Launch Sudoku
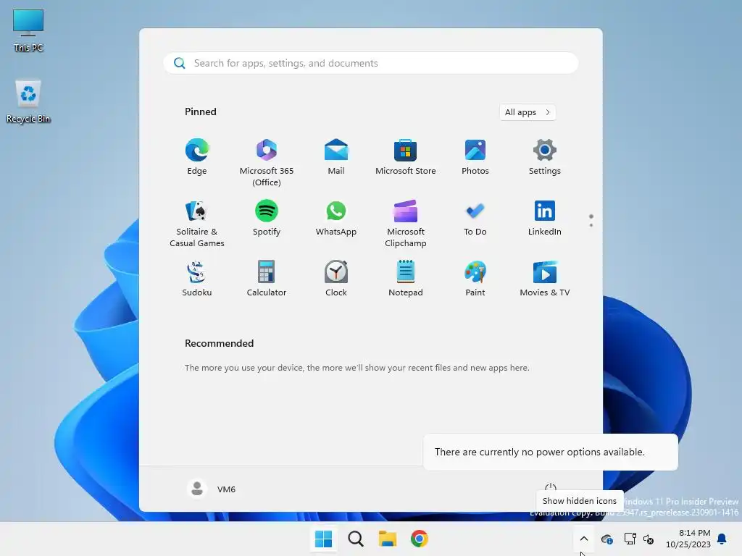The height and width of the screenshot is (556, 742). click(x=197, y=279)
